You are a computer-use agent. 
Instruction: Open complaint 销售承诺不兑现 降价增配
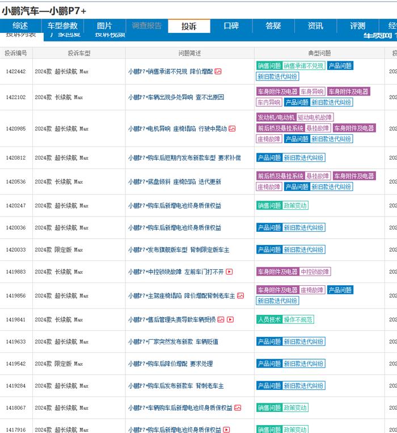click(170, 72)
